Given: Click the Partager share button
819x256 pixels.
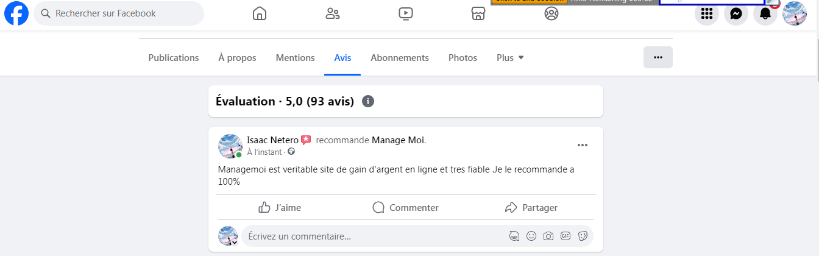Looking at the screenshot, I should click(x=531, y=208).
